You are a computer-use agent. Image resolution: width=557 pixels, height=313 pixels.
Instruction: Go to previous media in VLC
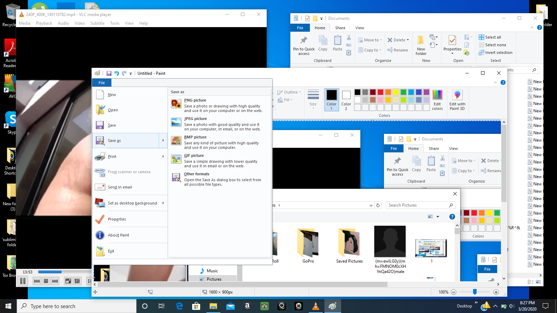37,281
